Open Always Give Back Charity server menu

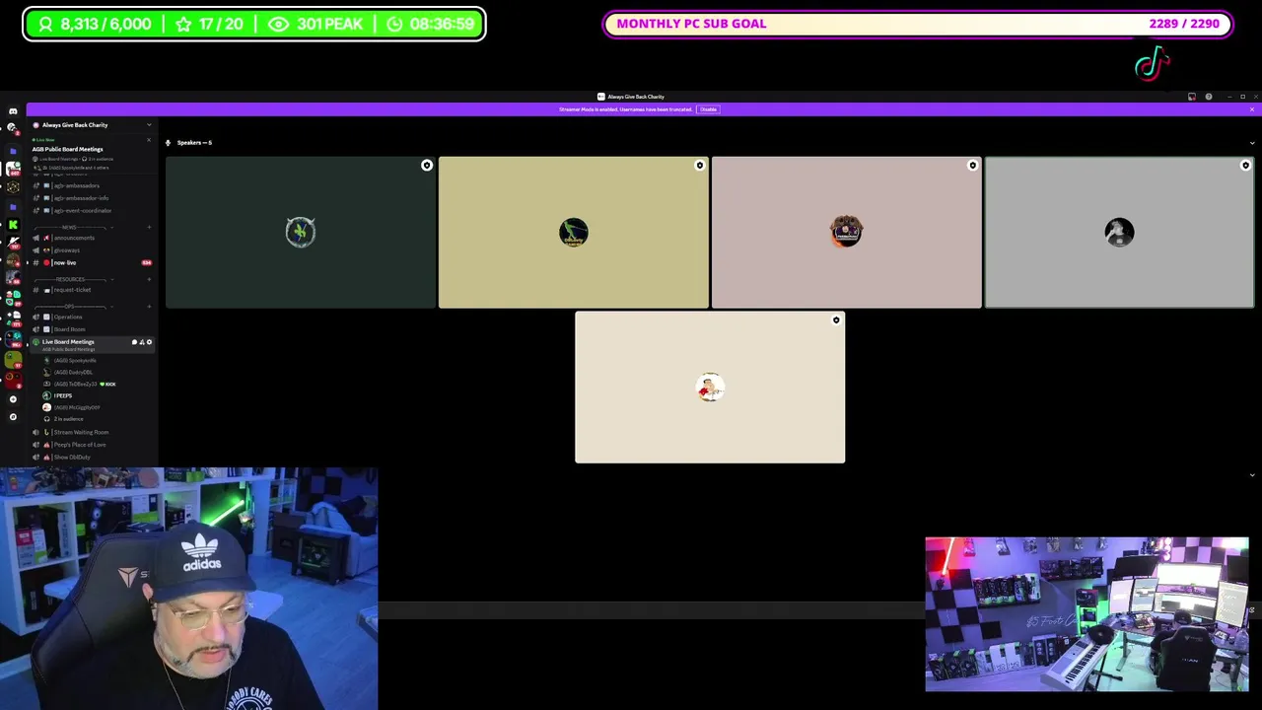coord(92,125)
